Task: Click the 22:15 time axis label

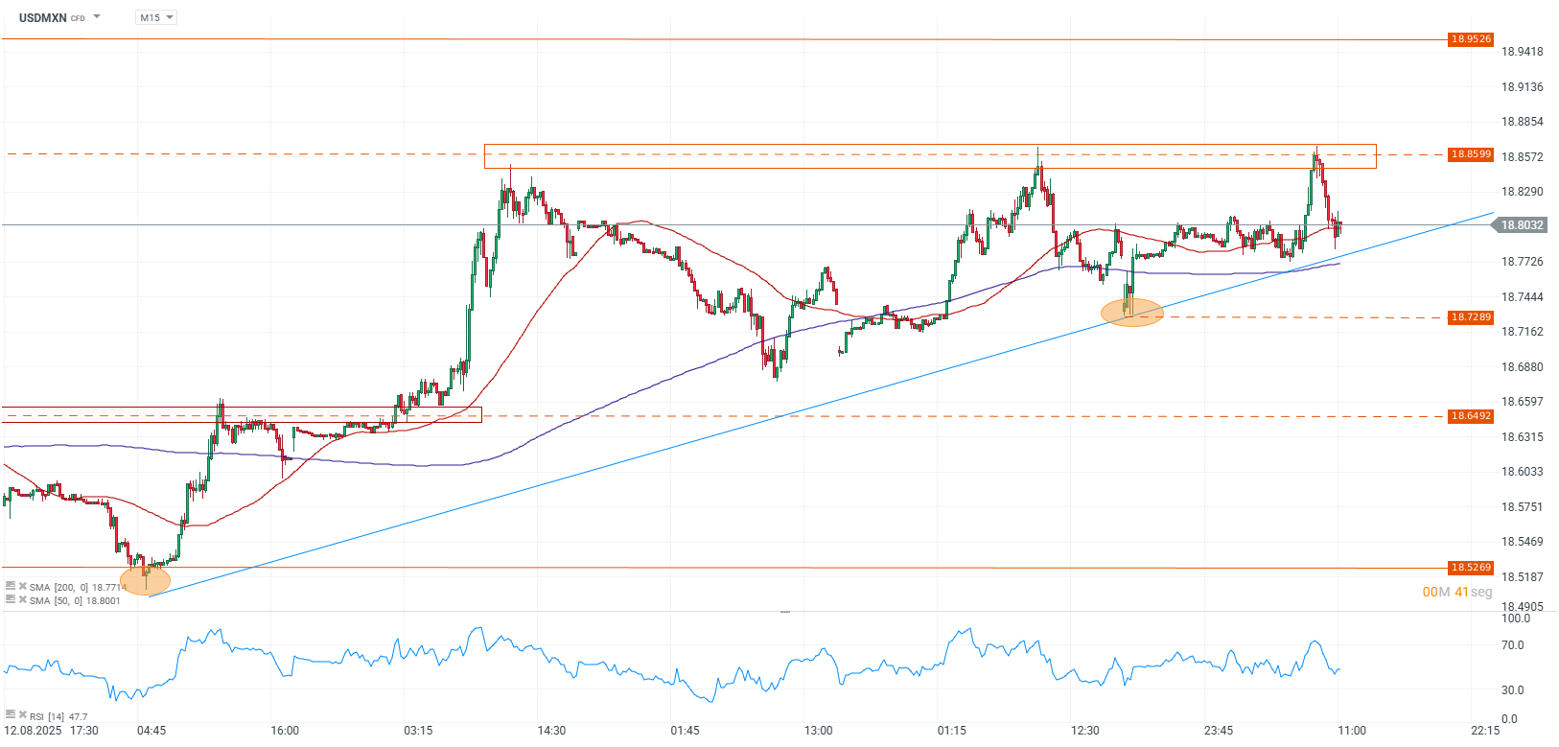Action: (x=1485, y=731)
